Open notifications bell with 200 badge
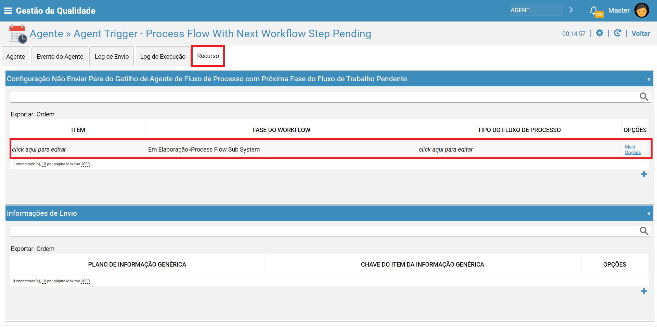The image size is (657, 327). [x=595, y=11]
